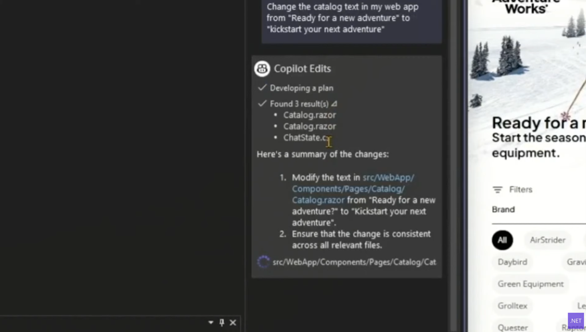Click the Filters lines icon in the web app
Screen dimensions: 586x332
pos(498,190)
